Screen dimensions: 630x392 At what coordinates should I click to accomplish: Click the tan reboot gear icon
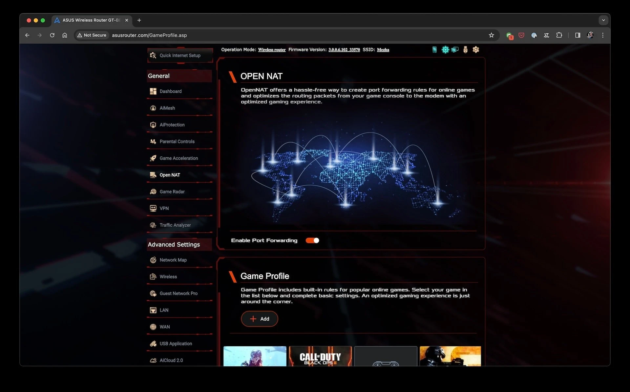coord(476,50)
